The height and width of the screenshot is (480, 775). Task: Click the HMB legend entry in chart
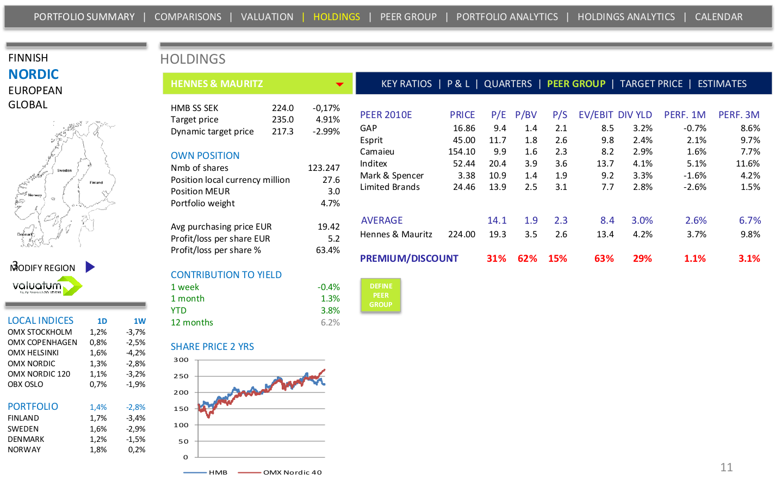point(206,472)
